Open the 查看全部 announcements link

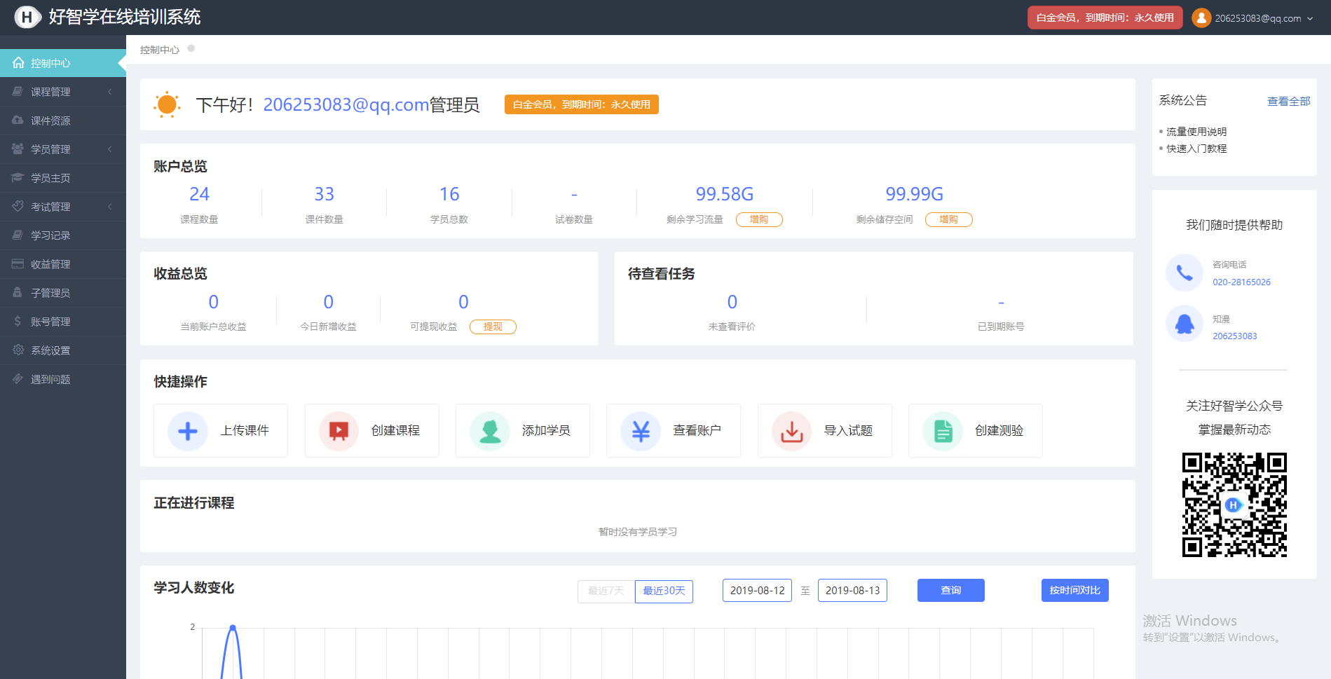pos(1288,101)
